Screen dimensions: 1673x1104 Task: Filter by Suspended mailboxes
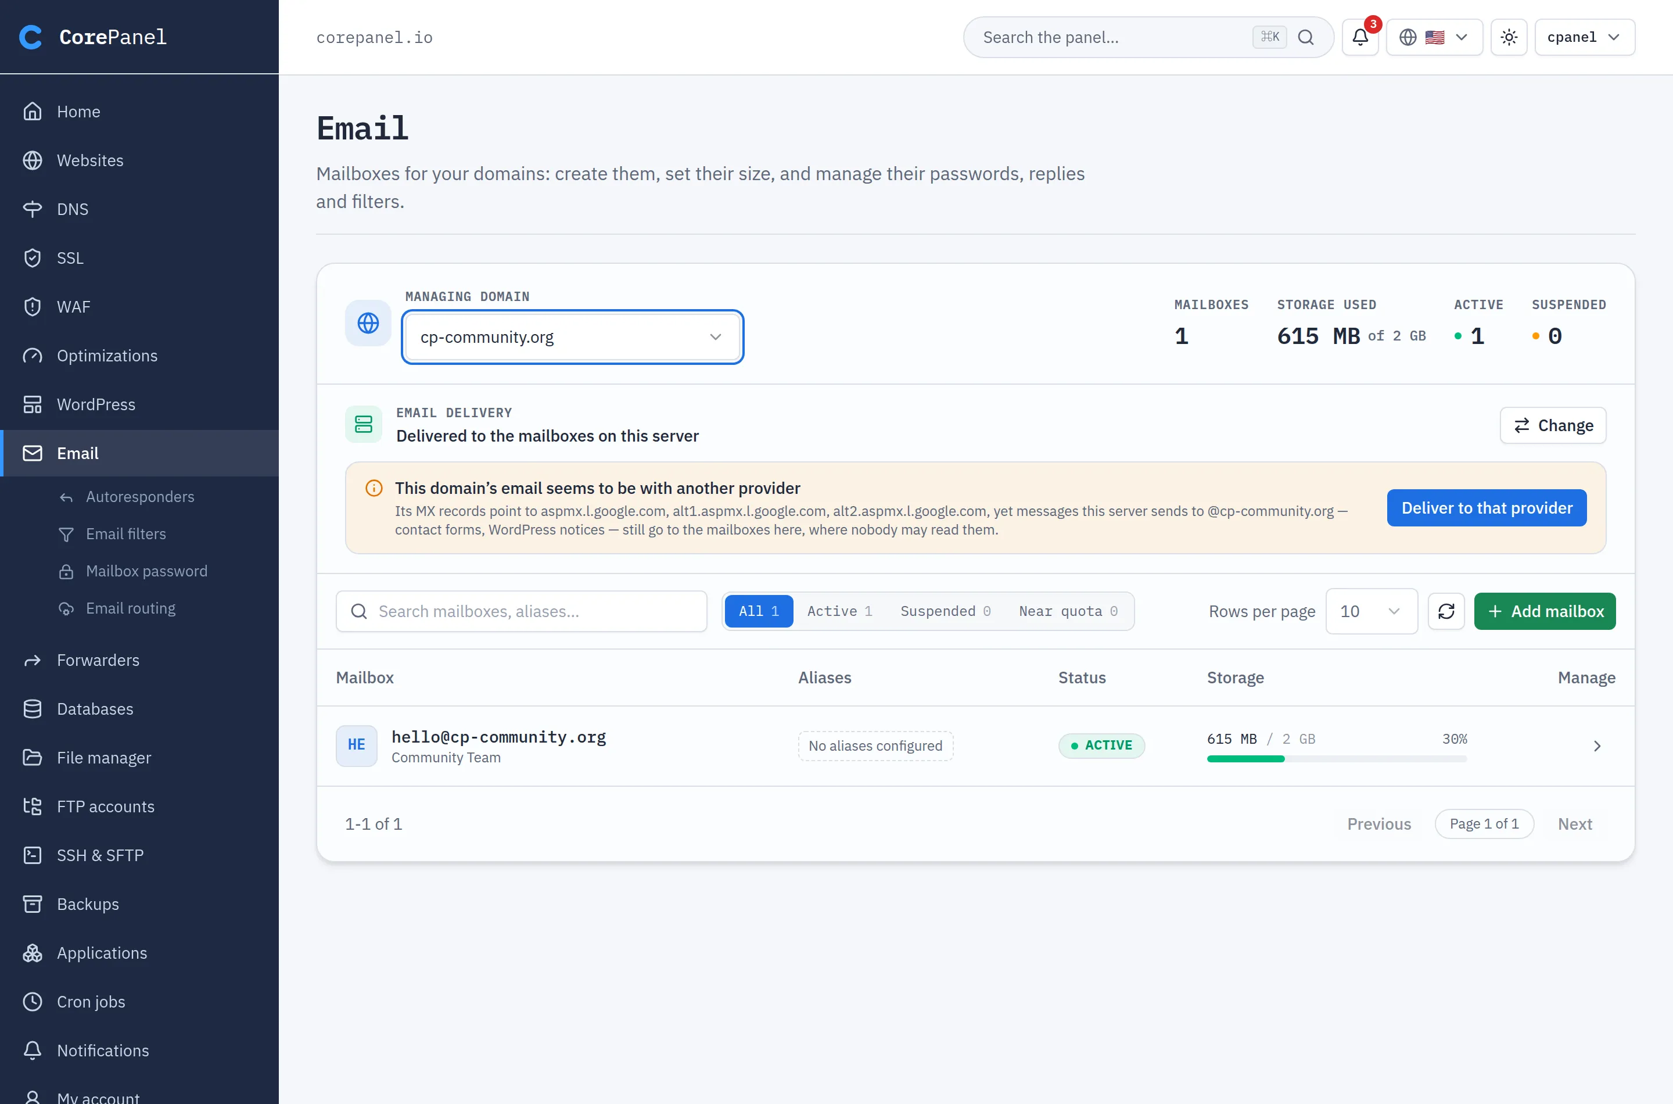point(945,611)
